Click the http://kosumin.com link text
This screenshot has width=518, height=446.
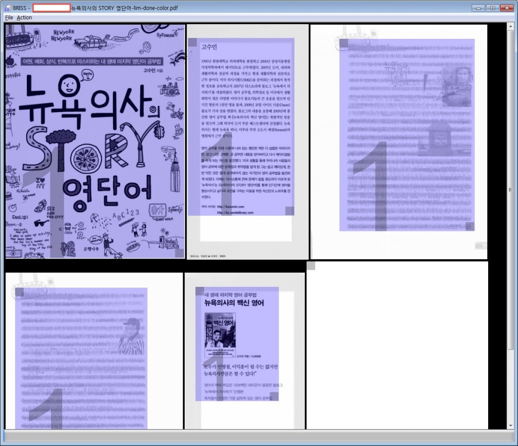click(x=231, y=207)
